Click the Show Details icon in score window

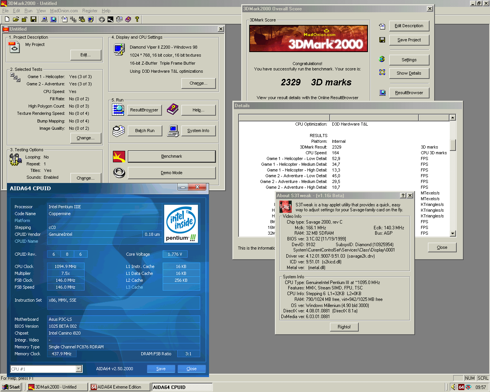point(382,72)
